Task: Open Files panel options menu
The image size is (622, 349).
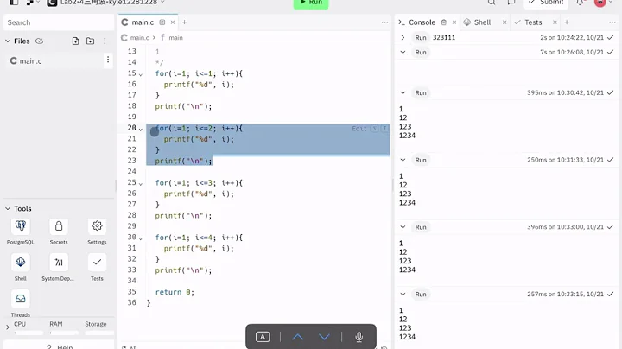Action: point(105,41)
